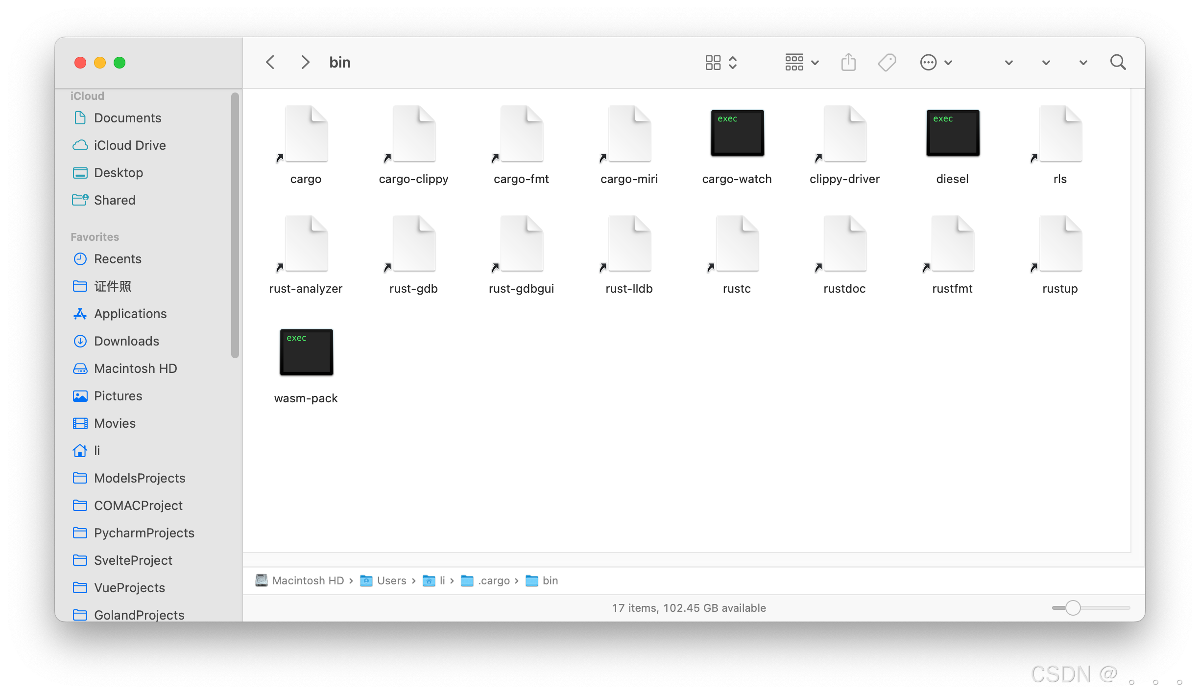
Task: Expand the first unlabeled toolbar chevron
Action: 1008,63
